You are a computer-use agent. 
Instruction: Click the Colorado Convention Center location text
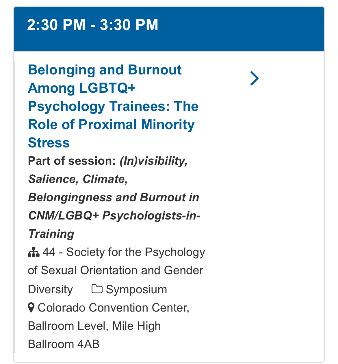pyautogui.click(x=113, y=308)
